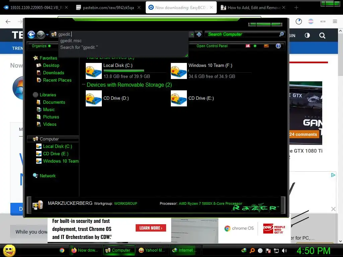Screen dimensions: 343x257
Task: Click the browser timer icon near toolbar
Action: pyautogui.click(x=299, y=21)
